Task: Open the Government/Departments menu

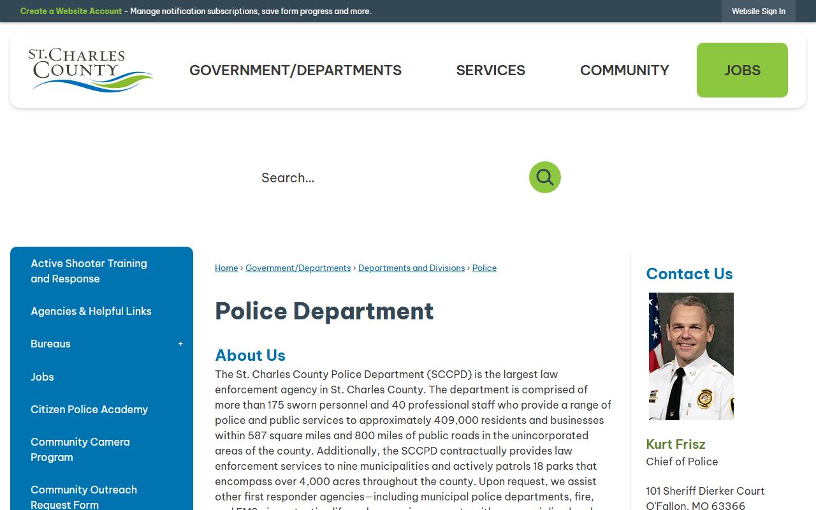Action: point(295,70)
